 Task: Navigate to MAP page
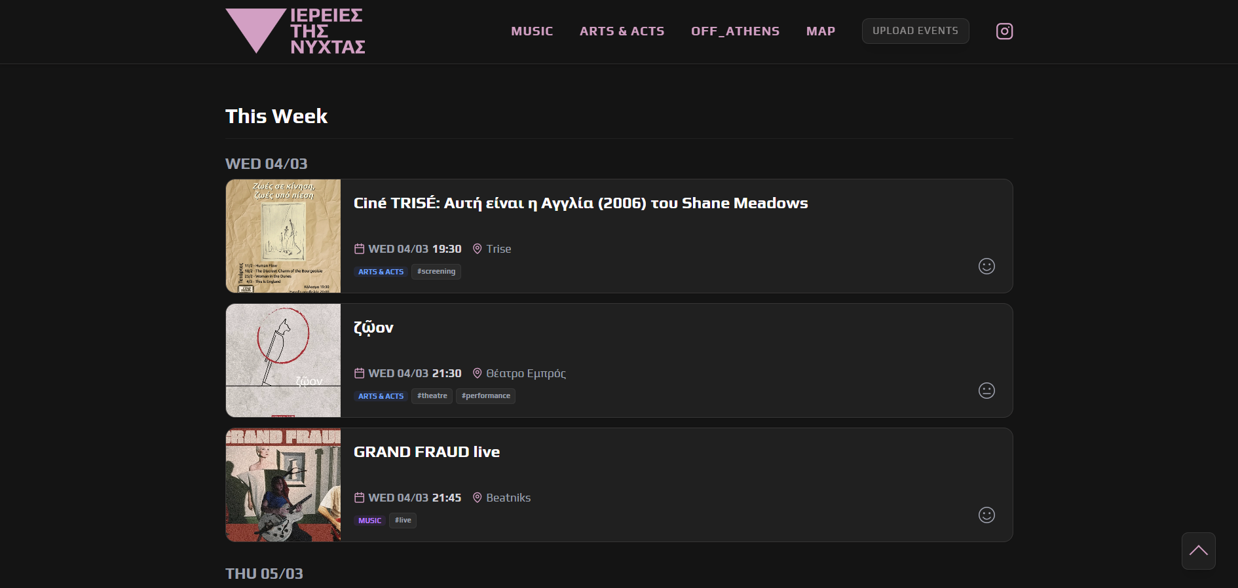tap(820, 31)
